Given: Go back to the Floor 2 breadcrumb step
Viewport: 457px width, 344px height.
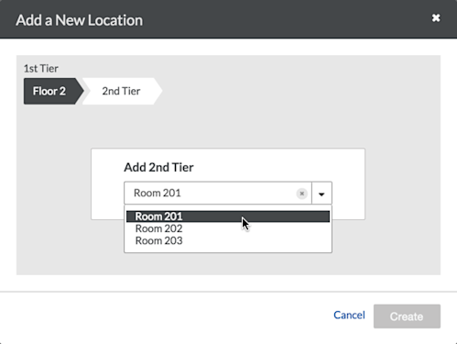Looking at the screenshot, I should click(49, 91).
